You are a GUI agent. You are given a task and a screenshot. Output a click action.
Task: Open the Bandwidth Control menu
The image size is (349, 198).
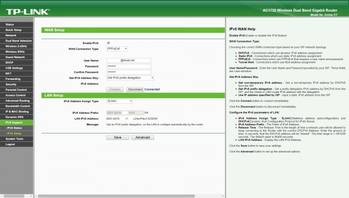click(16, 106)
